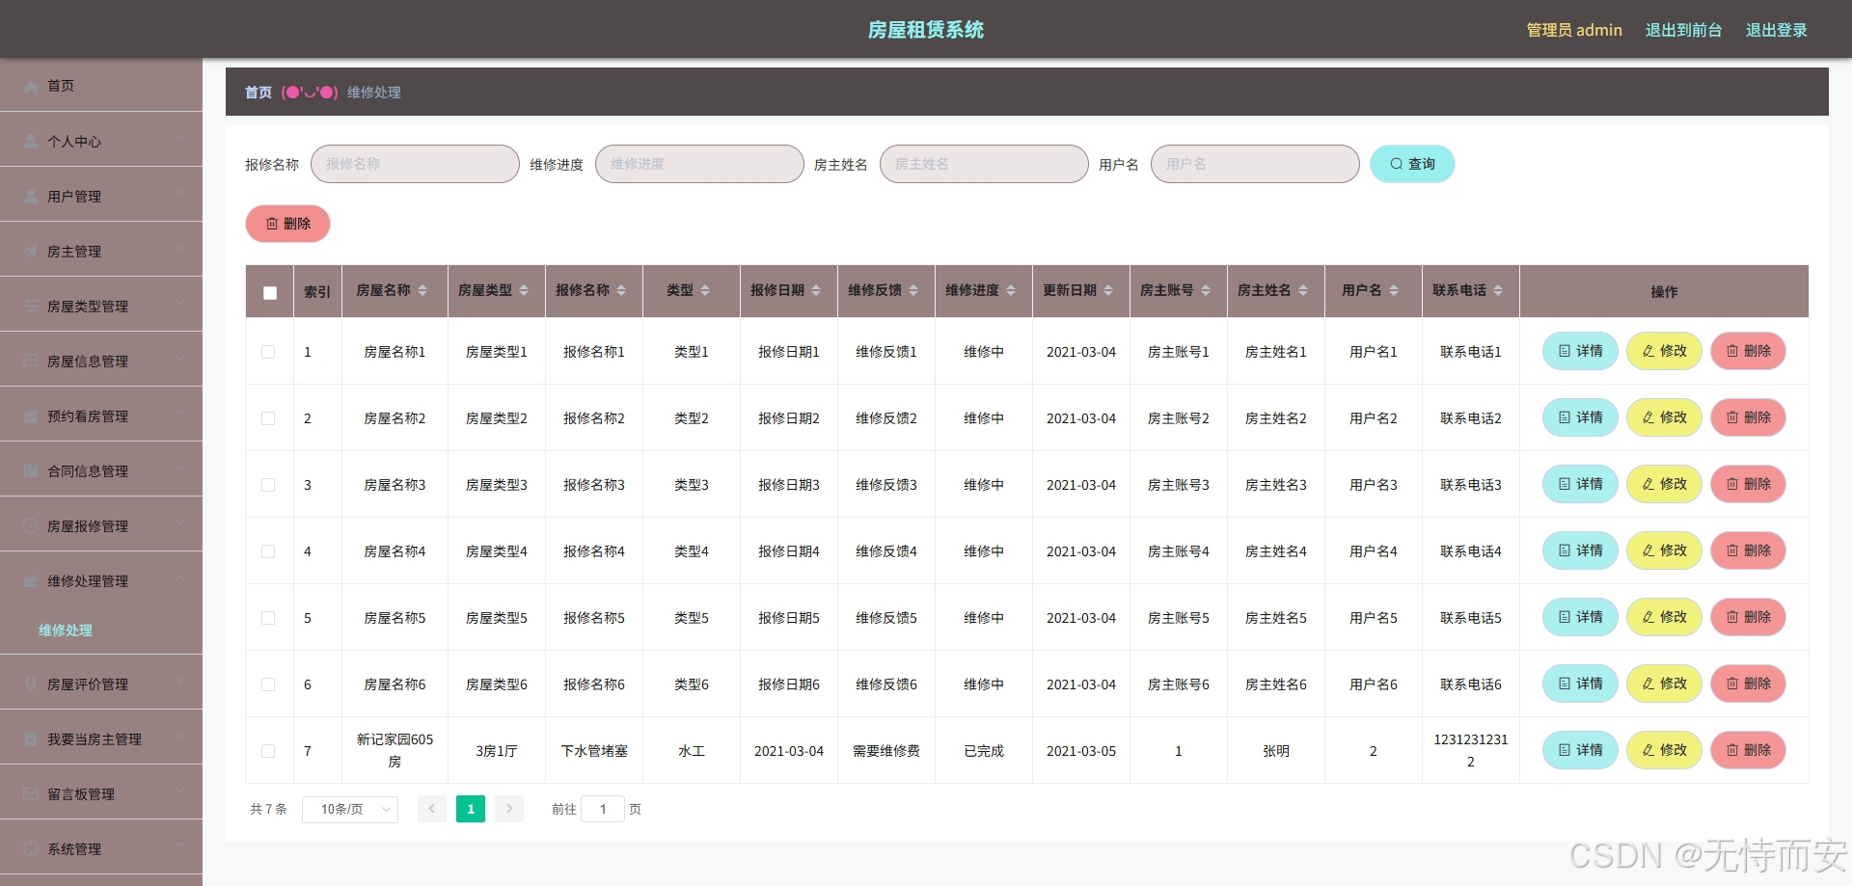Sort by 更新日期 column arrows

coord(1108,290)
